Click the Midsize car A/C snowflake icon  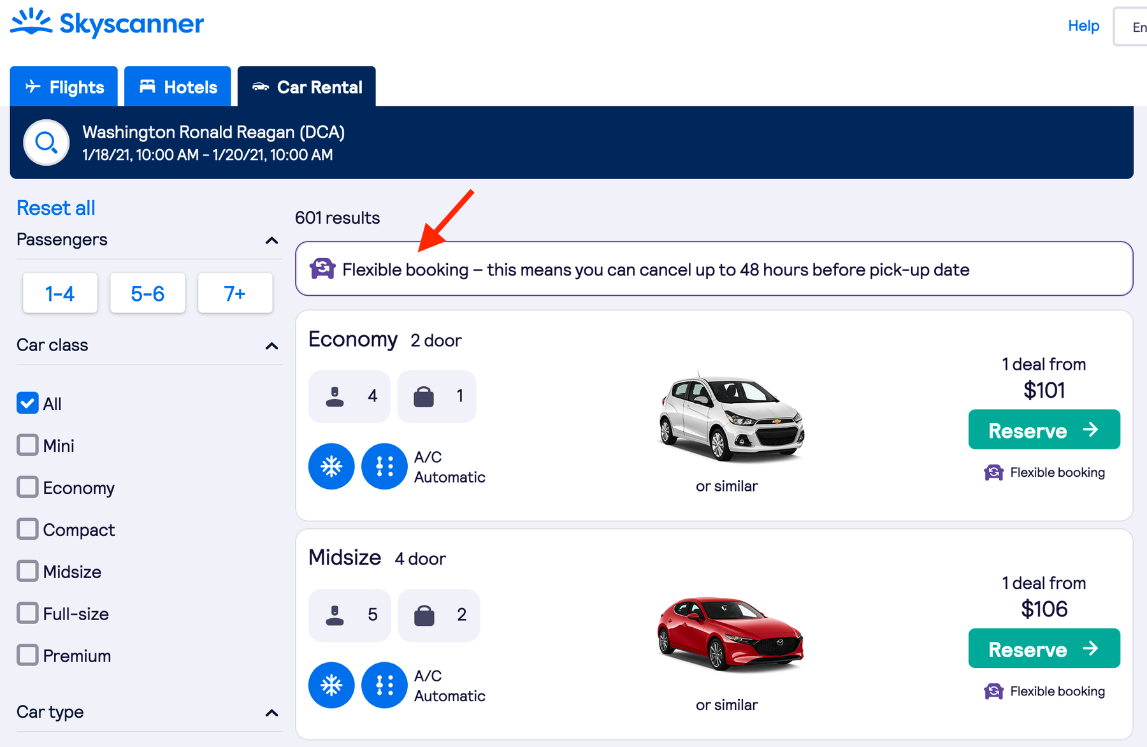[331, 685]
